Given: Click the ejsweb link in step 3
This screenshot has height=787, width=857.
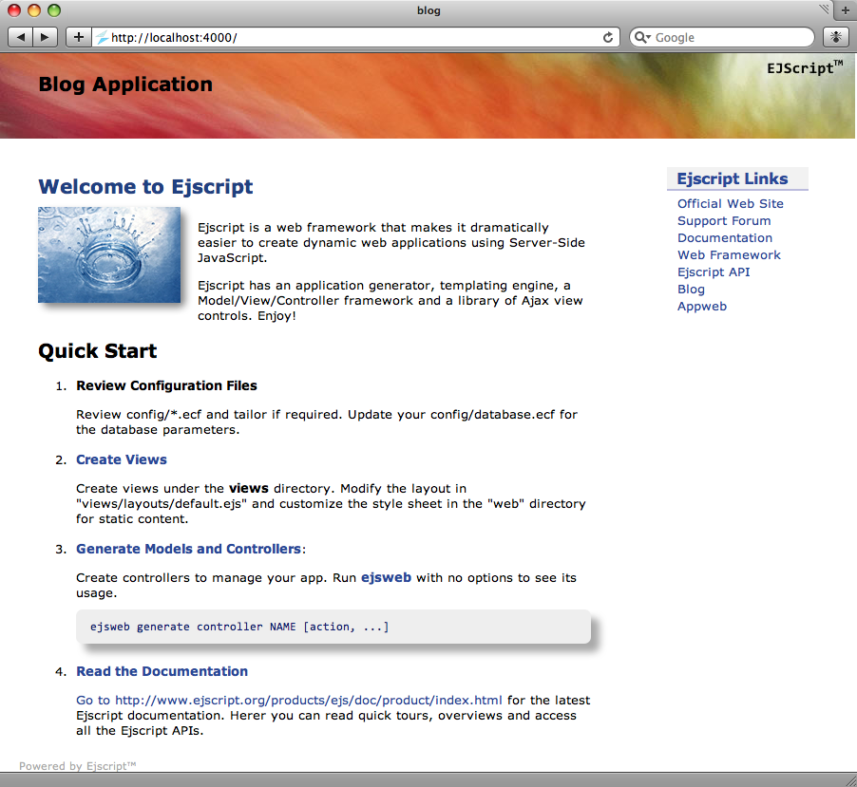Looking at the screenshot, I should 386,578.
